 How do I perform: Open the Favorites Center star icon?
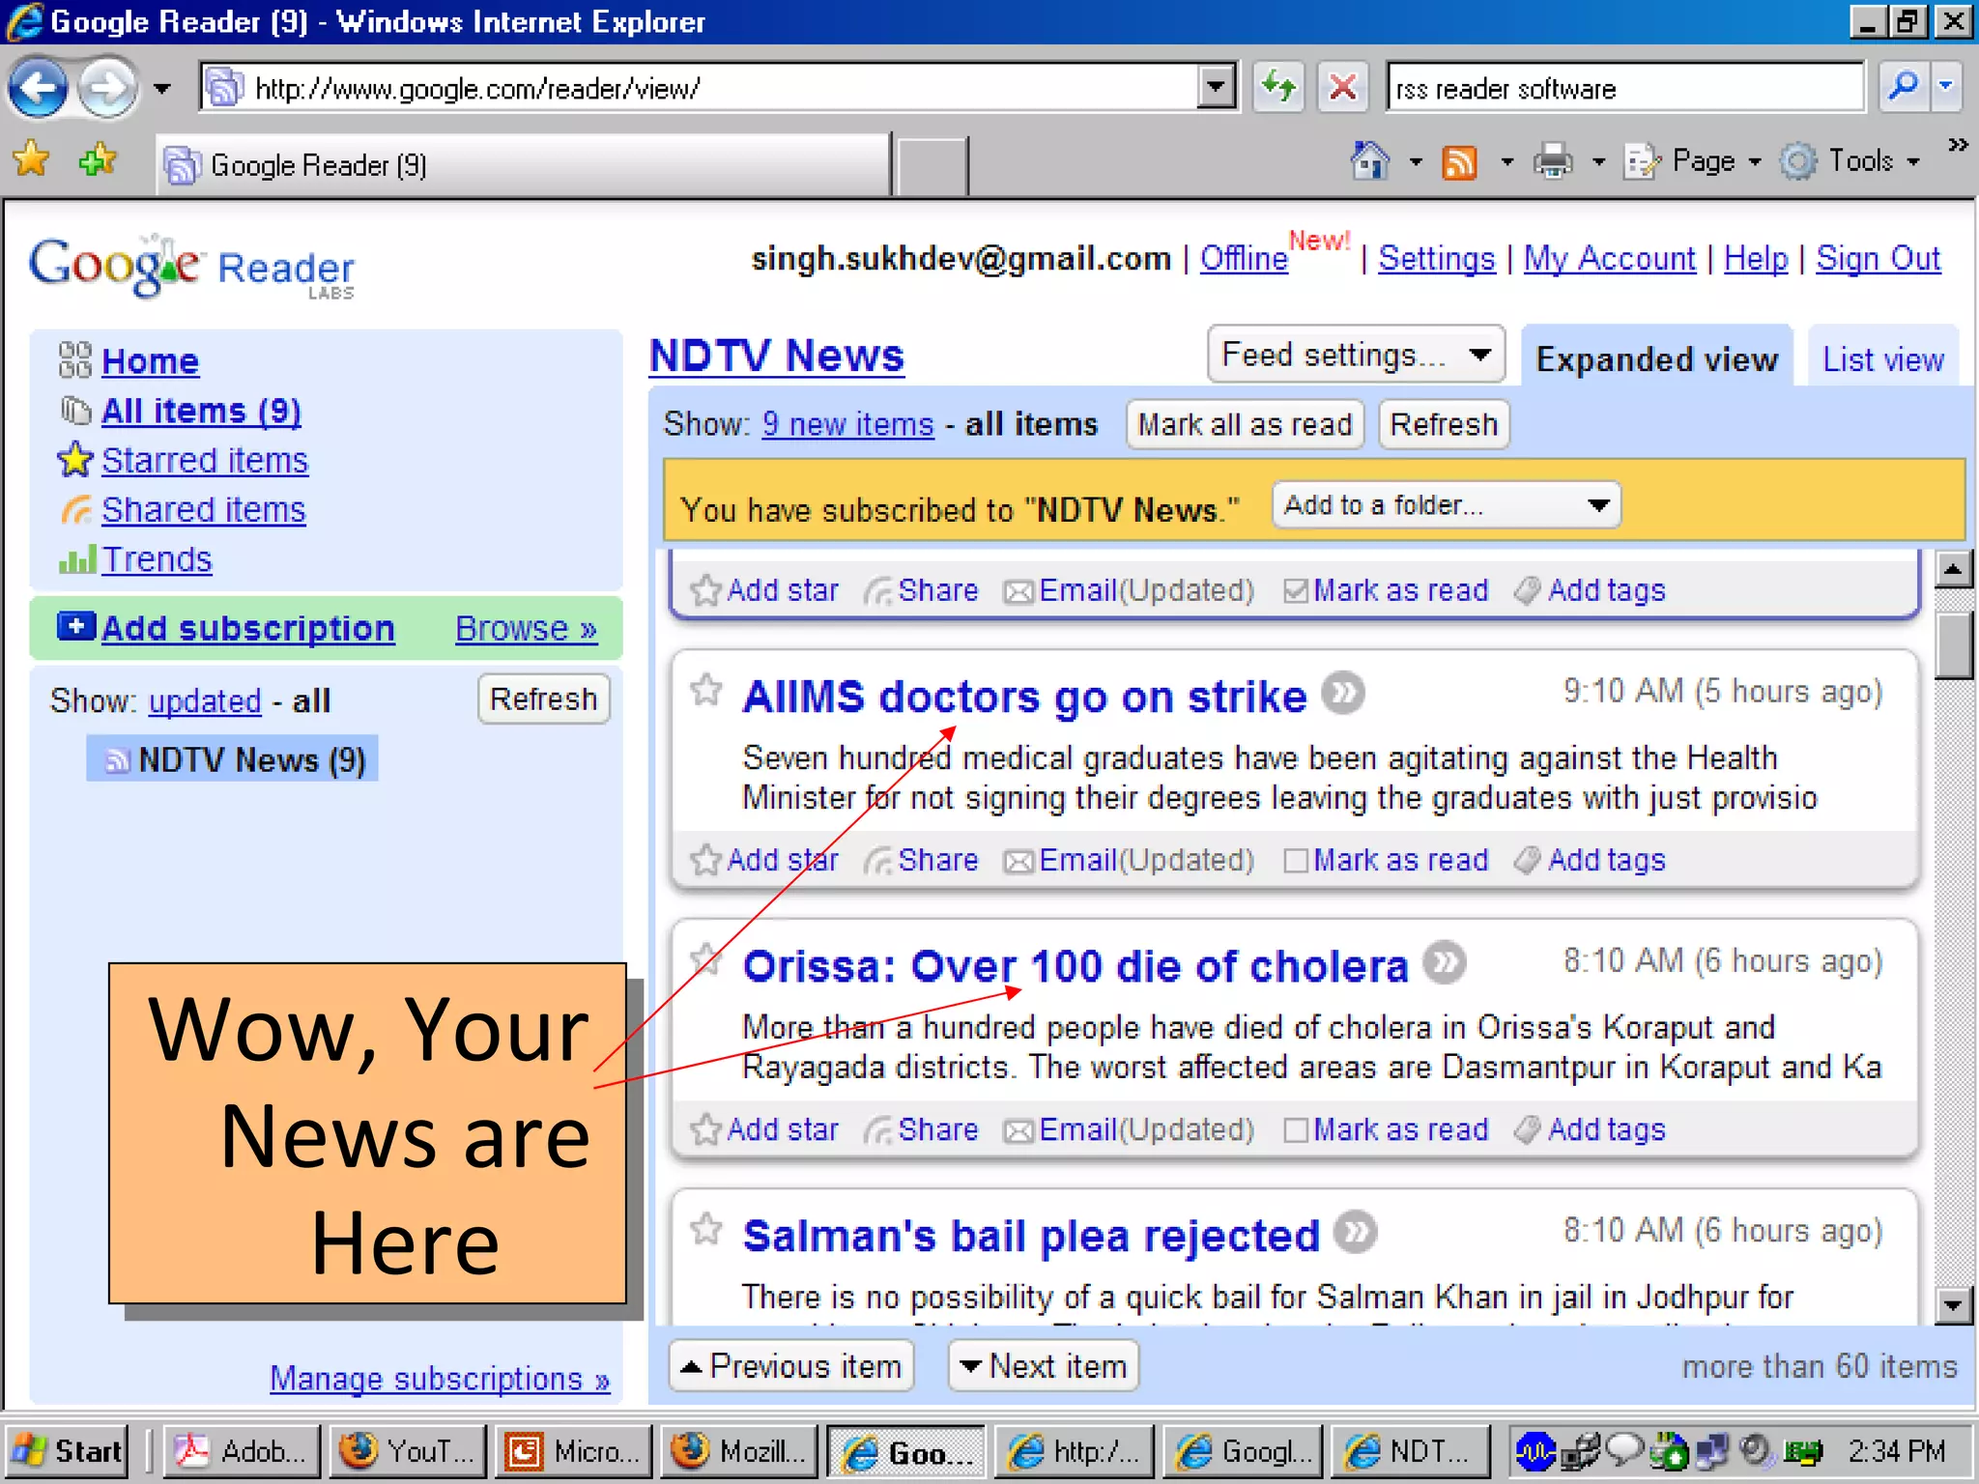coord(32,159)
